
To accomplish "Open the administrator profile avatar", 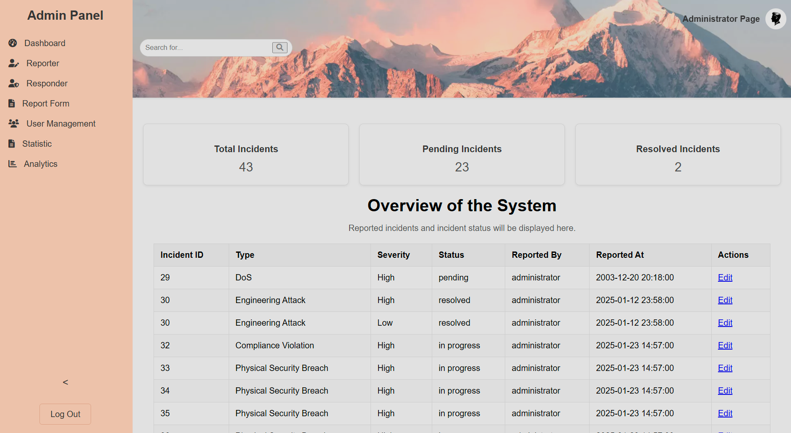I will pyautogui.click(x=775, y=19).
